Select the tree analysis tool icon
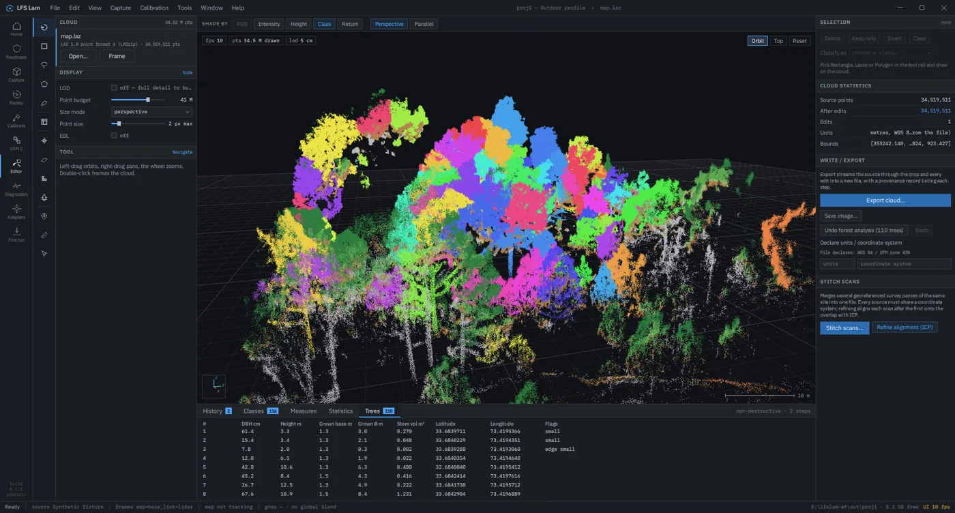The height and width of the screenshot is (513, 955). [x=44, y=197]
